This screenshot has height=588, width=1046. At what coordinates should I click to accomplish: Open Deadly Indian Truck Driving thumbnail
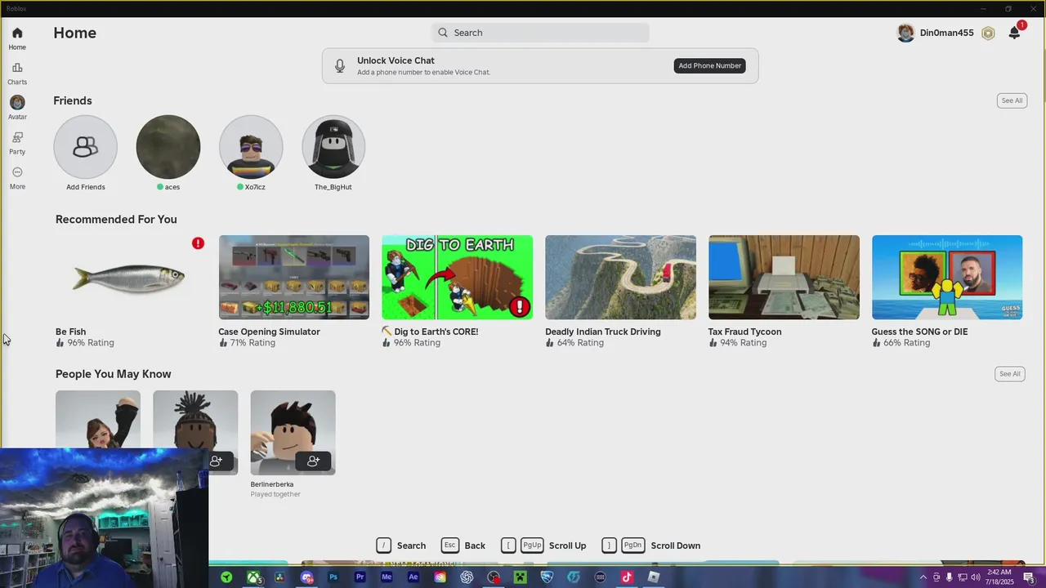621,278
